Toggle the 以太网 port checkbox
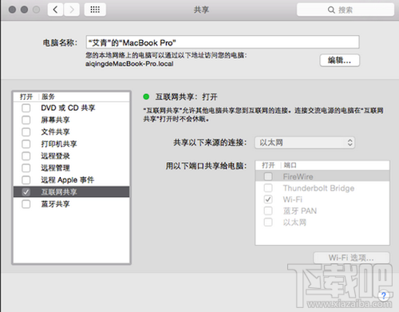The height and width of the screenshot is (312, 399). click(x=268, y=222)
